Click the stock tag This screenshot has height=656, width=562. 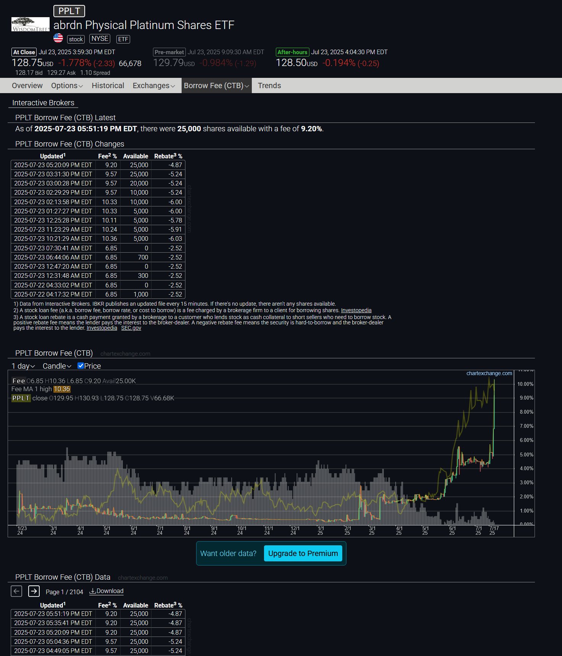[76, 39]
